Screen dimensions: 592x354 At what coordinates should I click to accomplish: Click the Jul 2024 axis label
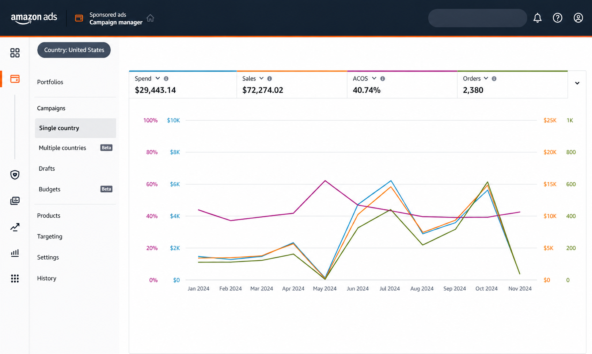click(x=390, y=288)
